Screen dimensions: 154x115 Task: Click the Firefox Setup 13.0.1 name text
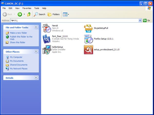click(x=103, y=39)
